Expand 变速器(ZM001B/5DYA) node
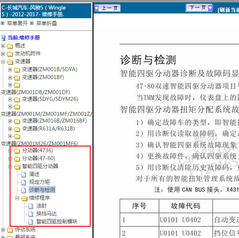 coord(10,70)
